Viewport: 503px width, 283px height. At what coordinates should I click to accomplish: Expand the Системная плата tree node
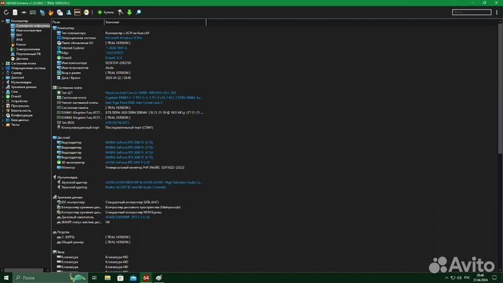[3, 63]
